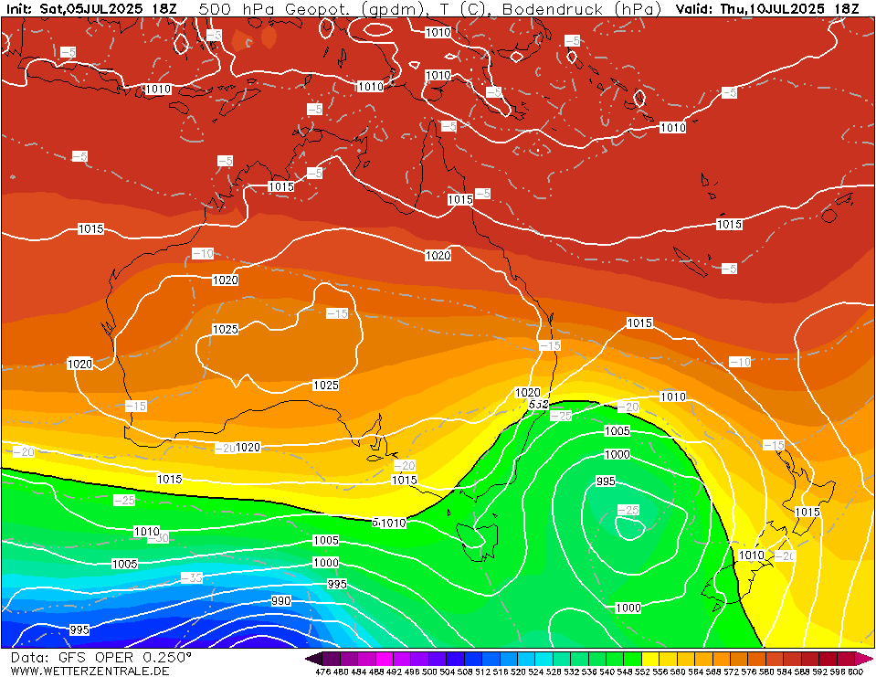Screen dimensions: 876x677
Task: Pick the green swatch between 548 and 552
Action: pos(633,659)
